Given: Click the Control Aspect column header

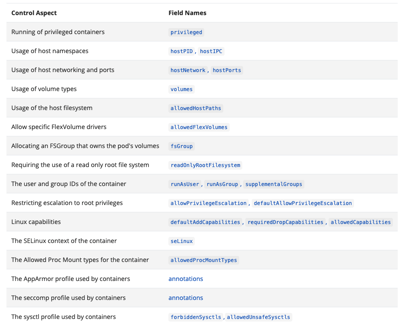Looking at the screenshot, I should [x=34, y=13].
